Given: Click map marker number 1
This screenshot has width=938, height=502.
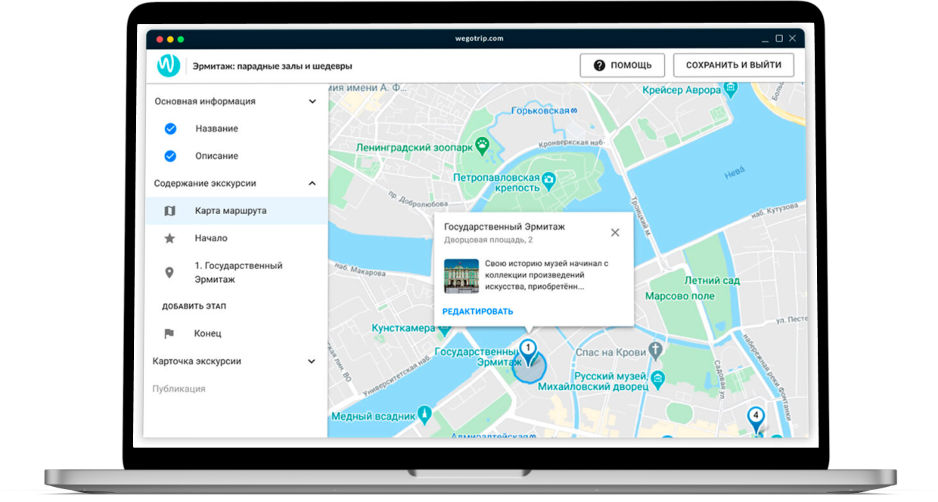Looking at the screenshot, I should pyautogui.click(x=529, y=350).
